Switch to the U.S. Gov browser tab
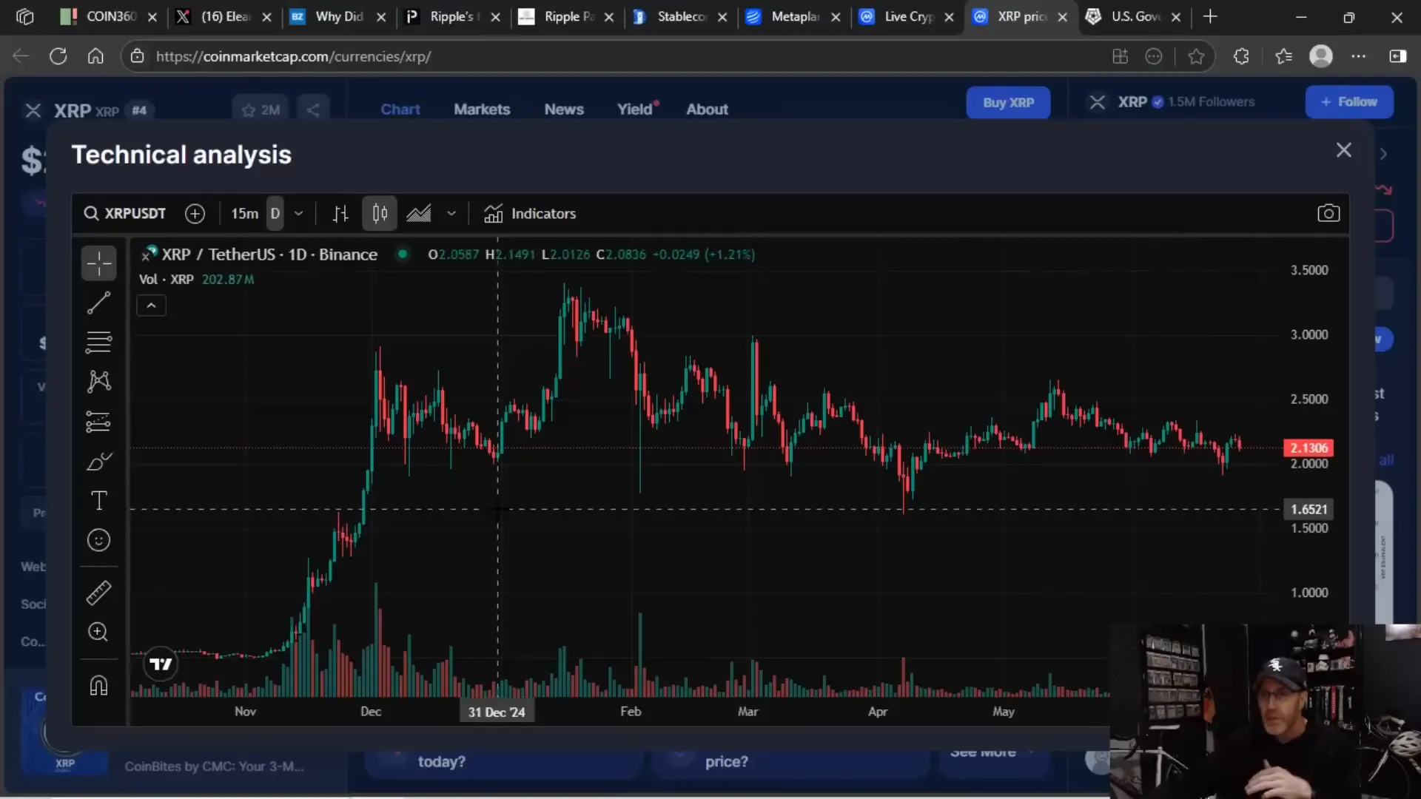Screen dimensions: 1421x799 click(1135, 16)
